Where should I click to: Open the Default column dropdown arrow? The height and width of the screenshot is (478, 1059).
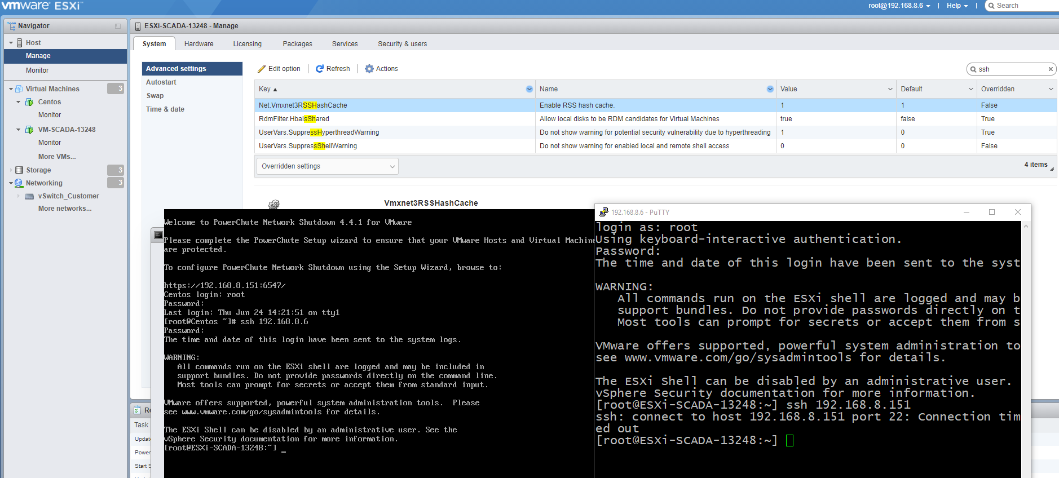[x=971, y=89]
